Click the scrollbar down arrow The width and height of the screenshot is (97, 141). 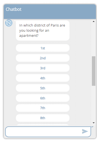(x=93, y=123)
